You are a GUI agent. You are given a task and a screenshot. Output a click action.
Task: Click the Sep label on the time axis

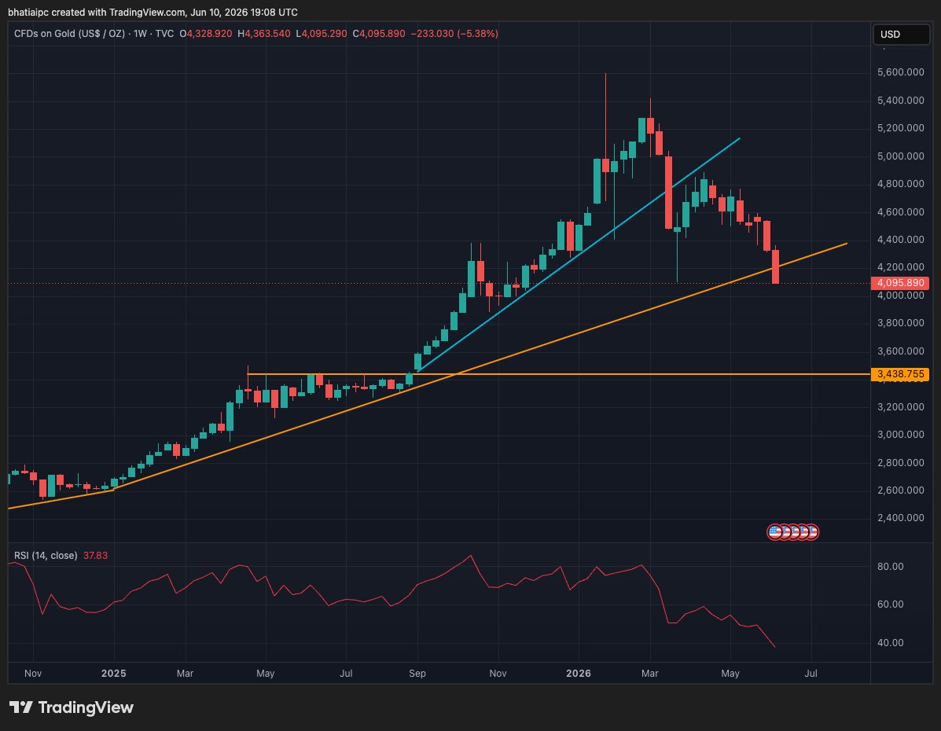coord(417,674)
